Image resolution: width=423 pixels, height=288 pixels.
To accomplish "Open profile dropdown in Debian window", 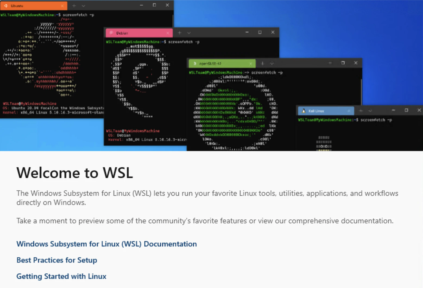I will click(x=189, y=33).
